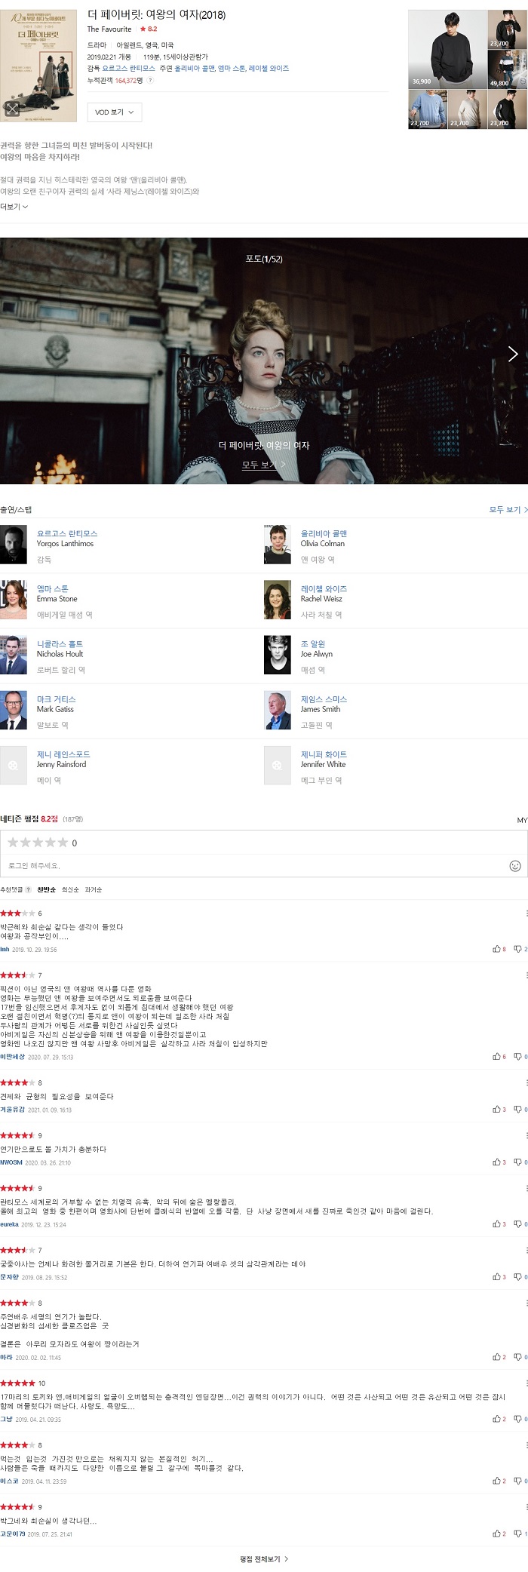
Task: Expand cast list via 모두 보기
Action: click(508, 510)
